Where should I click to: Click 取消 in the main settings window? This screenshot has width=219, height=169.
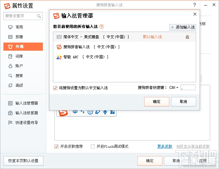click(x=176, y=161)
